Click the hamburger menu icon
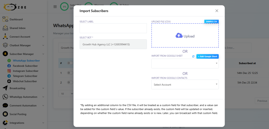The width and height of the screenshot is (269, 129). 55,7
